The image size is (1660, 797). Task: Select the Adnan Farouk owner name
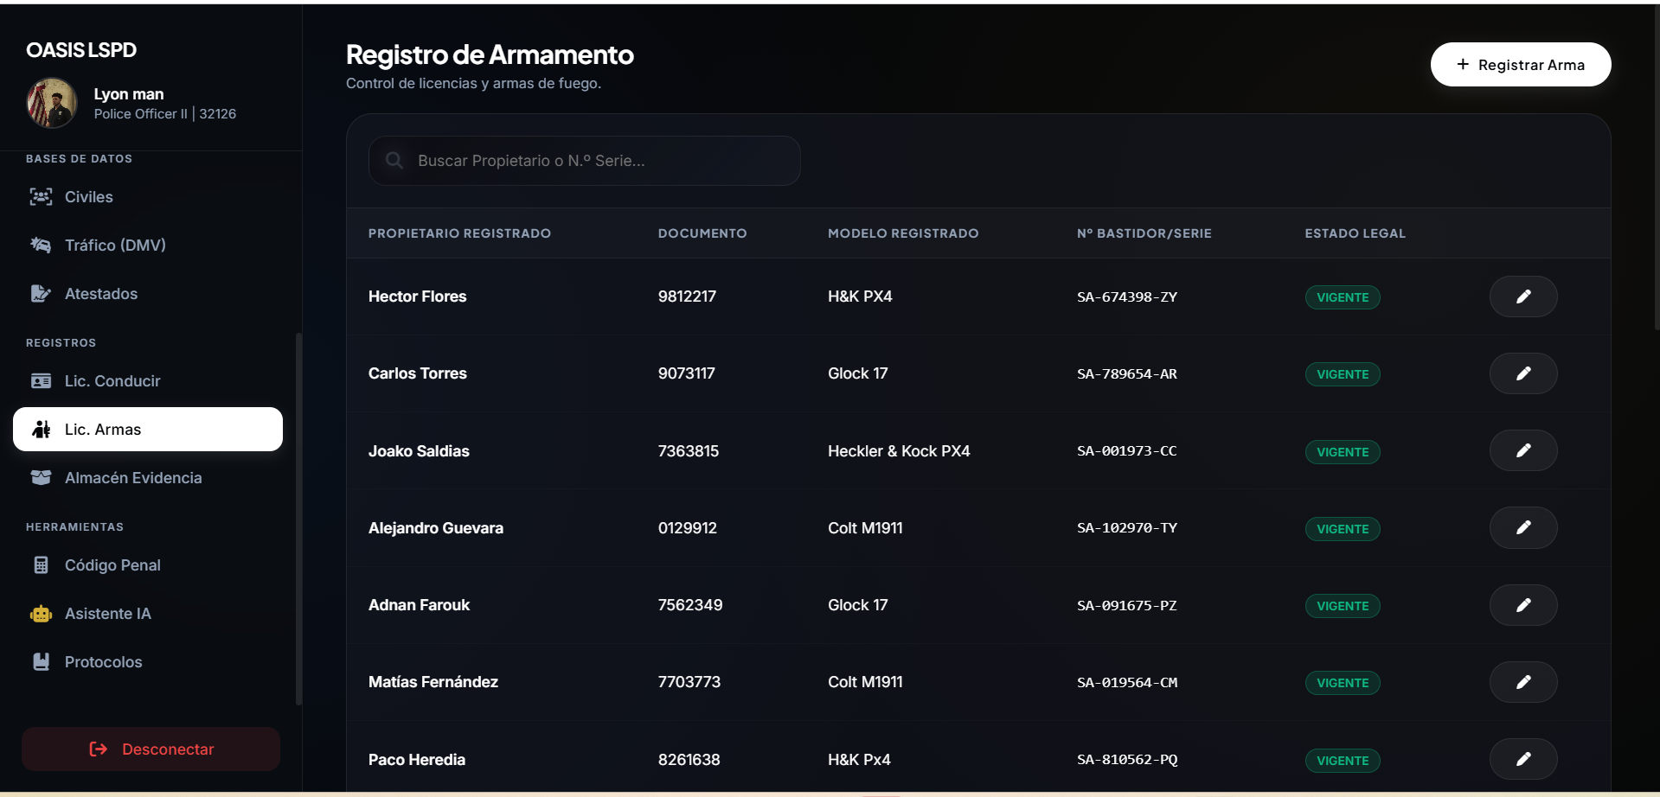tap(420, 605)
